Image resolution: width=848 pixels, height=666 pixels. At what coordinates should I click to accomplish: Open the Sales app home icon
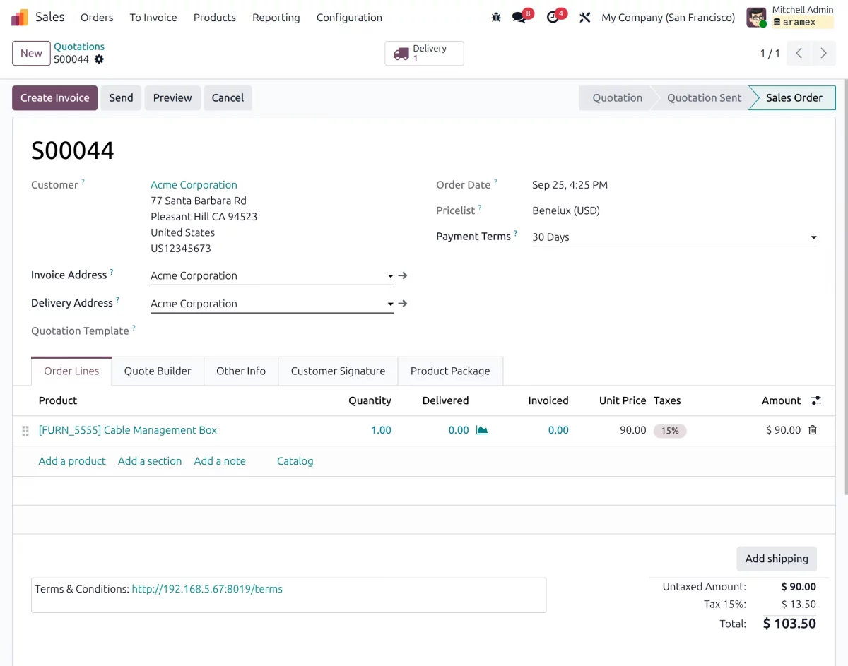coord(20,18)
